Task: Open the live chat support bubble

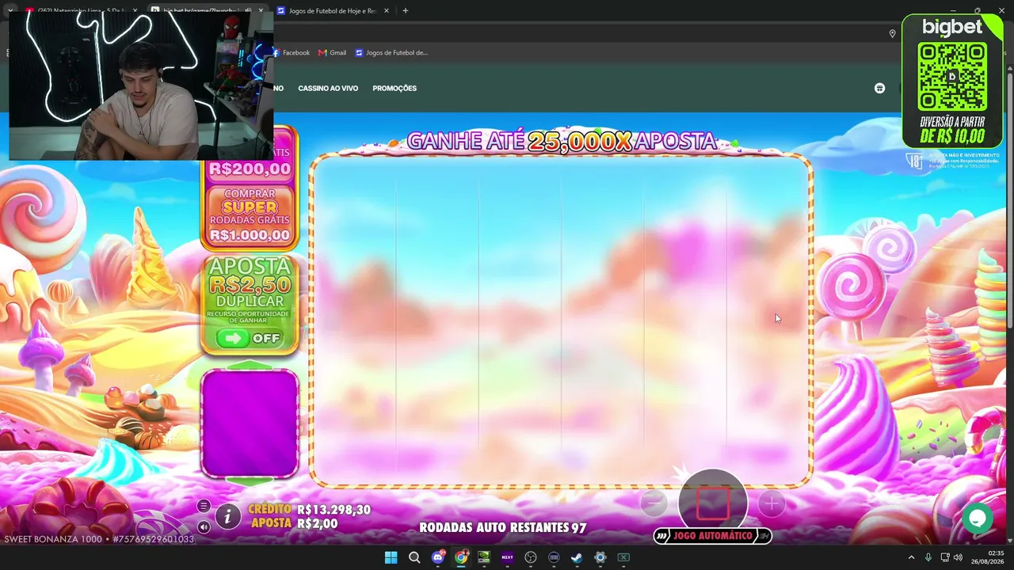Action: pos(978,518)
